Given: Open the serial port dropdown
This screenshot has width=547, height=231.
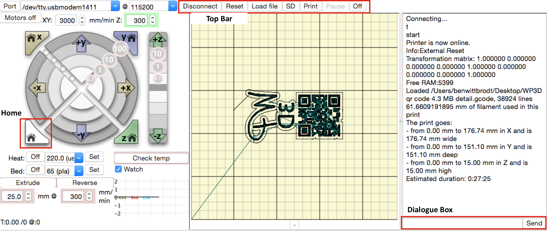Looking at the screenshot, I should (x=115, y=6).
